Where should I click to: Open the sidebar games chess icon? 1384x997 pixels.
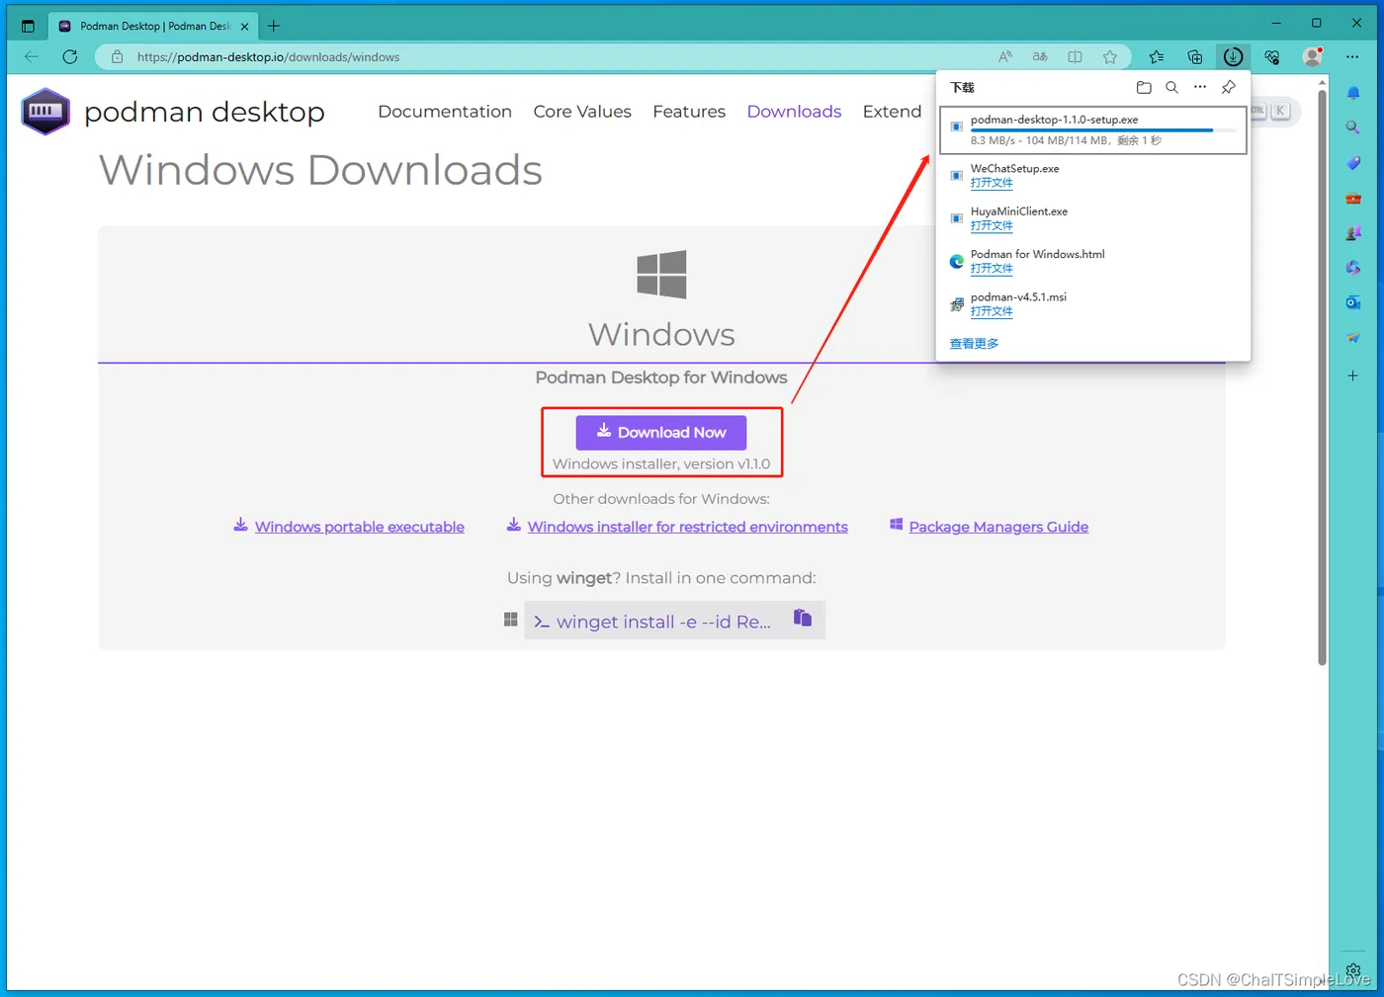pos(1353,233)
